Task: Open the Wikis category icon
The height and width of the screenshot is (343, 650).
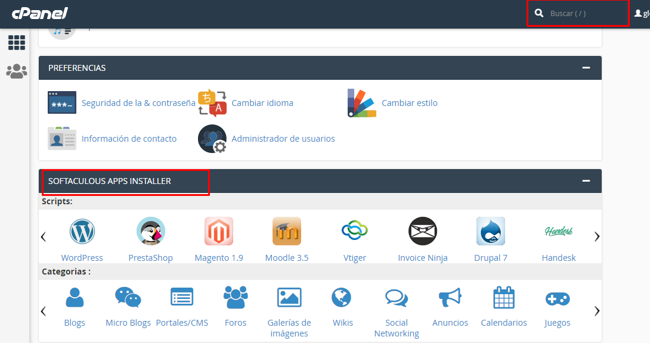Action: tap(342, 298)
